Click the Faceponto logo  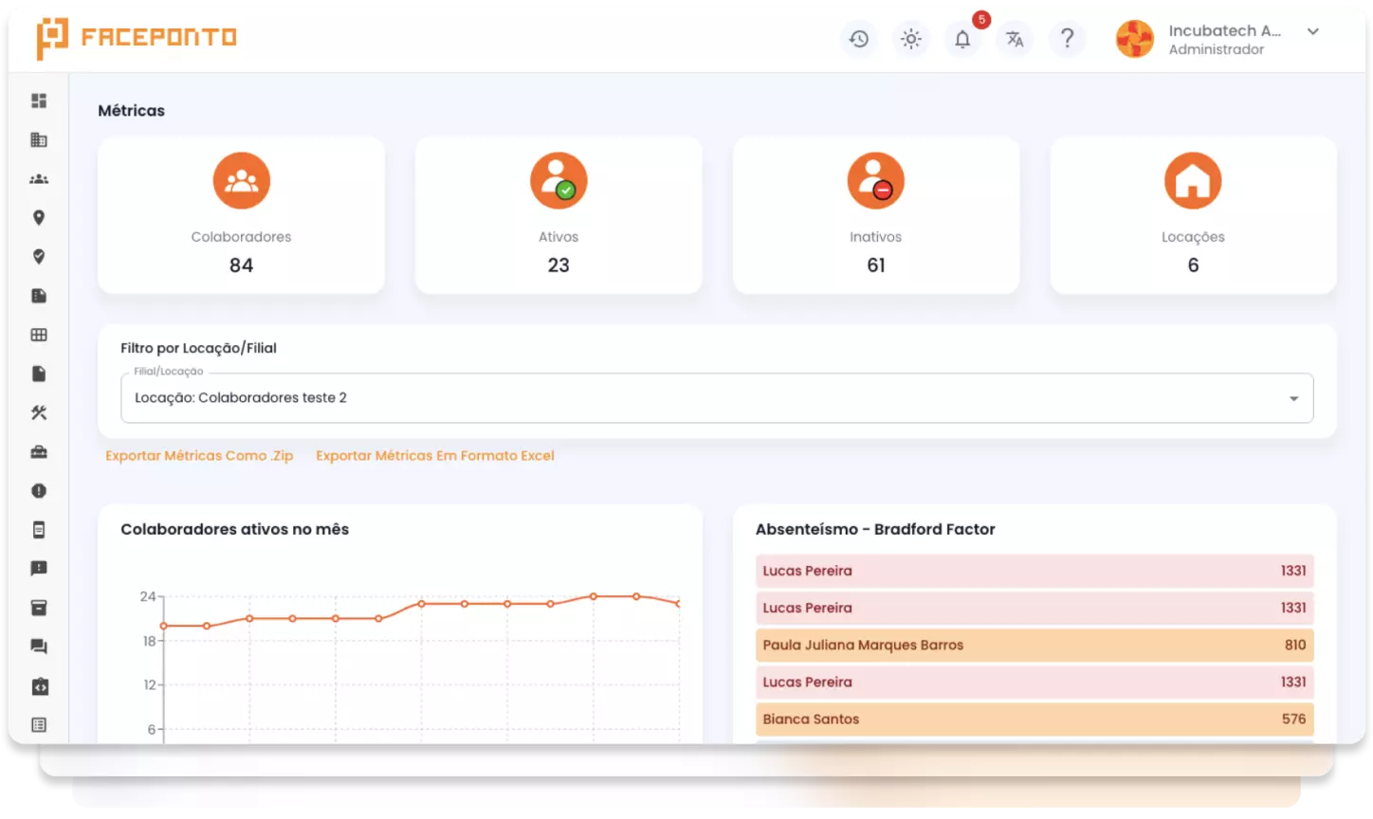(137, 38)
